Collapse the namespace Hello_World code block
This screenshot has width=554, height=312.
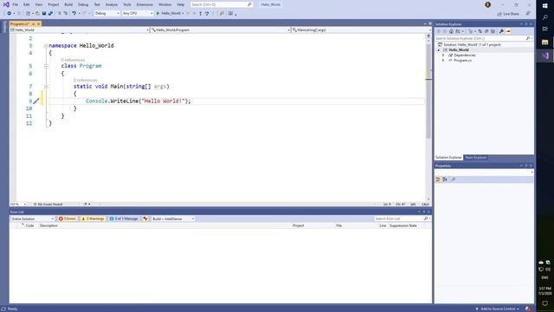click(46, 46)
